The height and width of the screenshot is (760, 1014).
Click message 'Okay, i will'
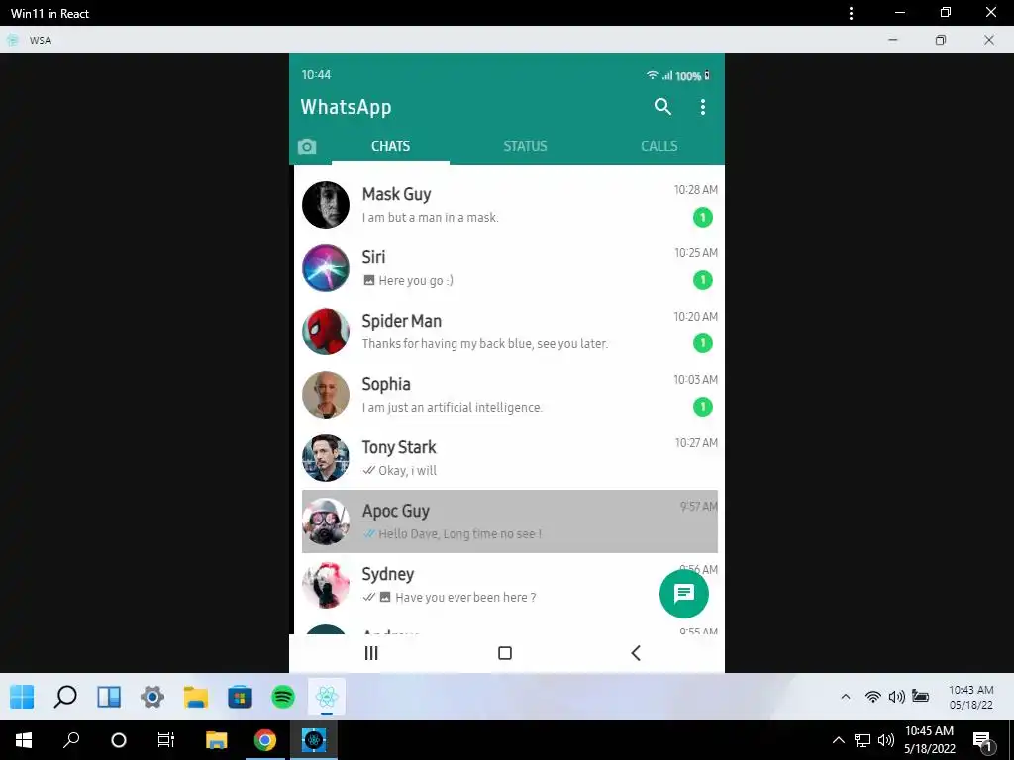click(x=407, y=470)
